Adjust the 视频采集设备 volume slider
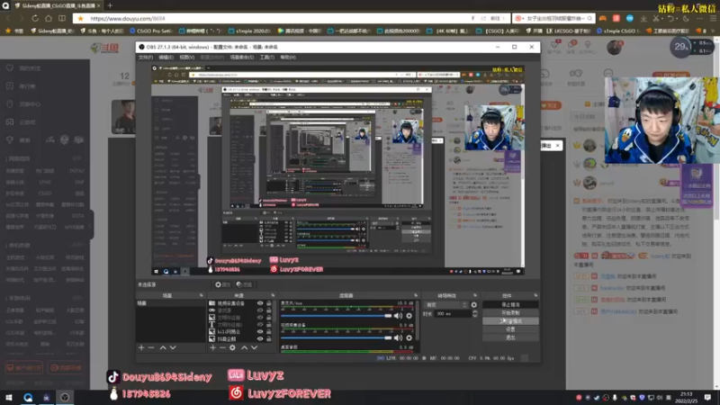Screen dimensions: 720x405 point(336,338)
